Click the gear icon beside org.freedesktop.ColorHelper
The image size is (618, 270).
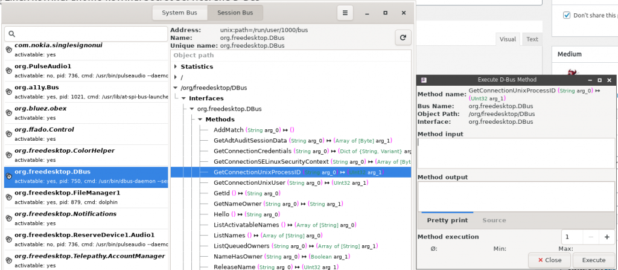(x=8, y=155)
